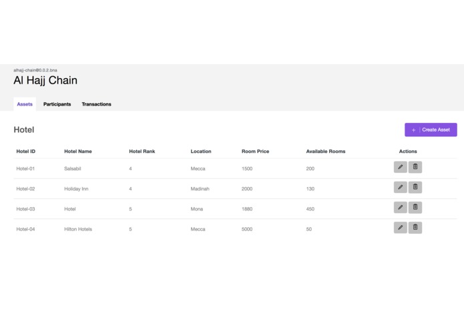Click the Holiday Inn hotel name

point(76,189)
